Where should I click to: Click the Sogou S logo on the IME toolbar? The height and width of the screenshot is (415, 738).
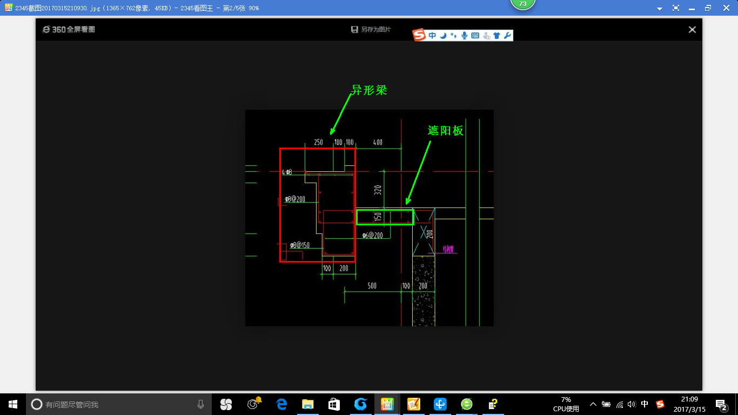pyautogui.click(x=419, y=35)
